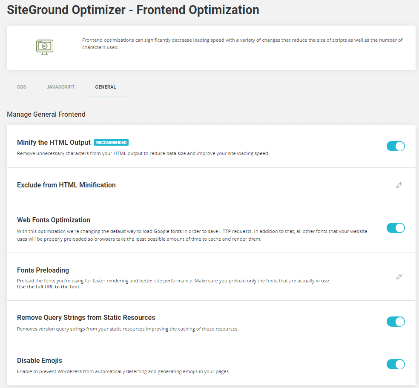Edit the Exclude from HTML Minification list
This screenshot has width=419, height=388.
pyautogui.click(x=399, y=185)
